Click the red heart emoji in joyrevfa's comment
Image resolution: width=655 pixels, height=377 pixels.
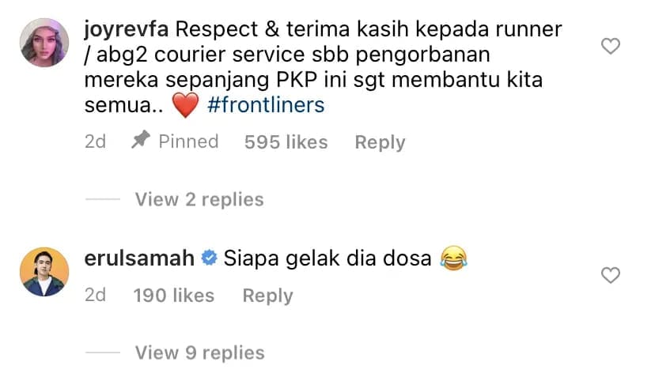click(x=185, y=105)
